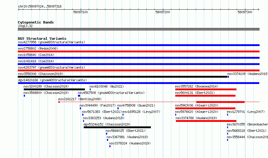
Task: Click the Cytogenetic Bands track title
Action: pos(36,22)
